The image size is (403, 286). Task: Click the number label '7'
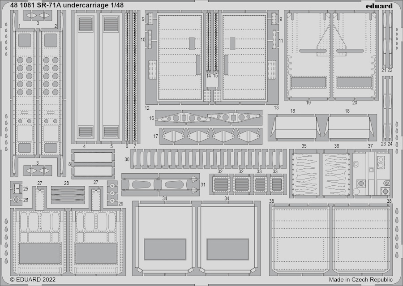[135, 146]
